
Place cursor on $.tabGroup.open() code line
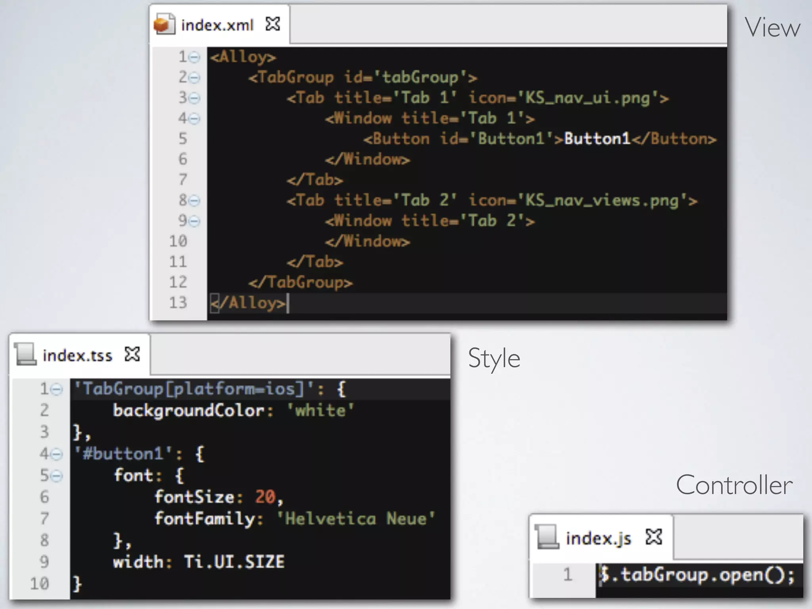(696, 575)
